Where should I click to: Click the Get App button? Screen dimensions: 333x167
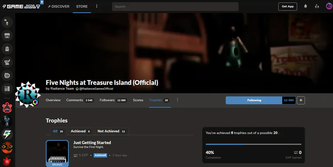point(287,6)
